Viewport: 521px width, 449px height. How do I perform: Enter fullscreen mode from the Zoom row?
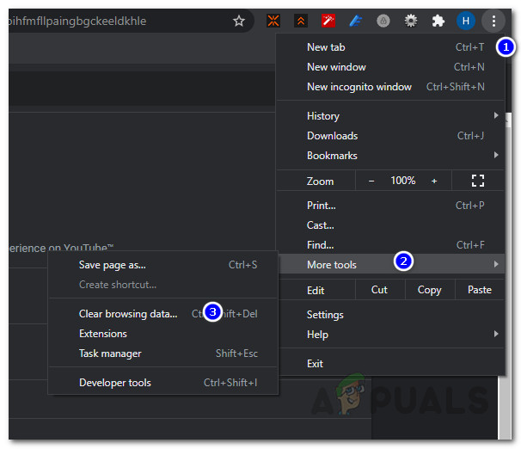pyautogui.click(x=478, y=181)
